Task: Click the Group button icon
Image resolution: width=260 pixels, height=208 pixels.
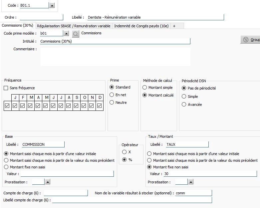Action: [246, 40]
